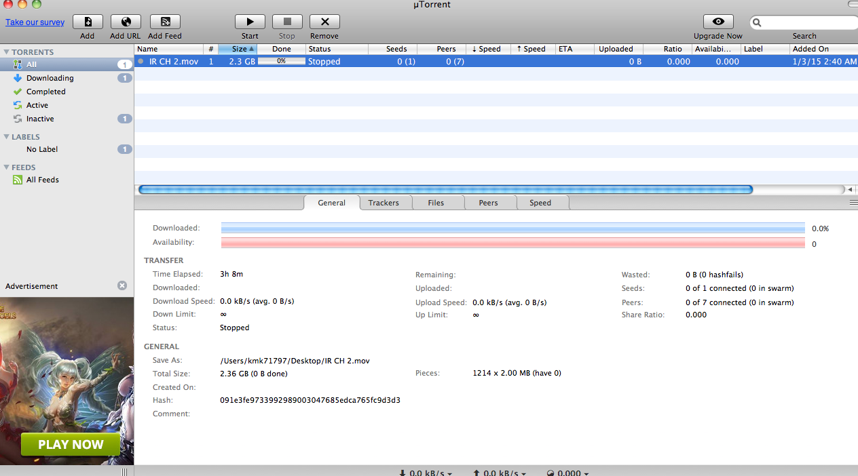The width and height of the screenshot is (858, 476).
Task: Sort by Done column header
Action: (281, 49)
